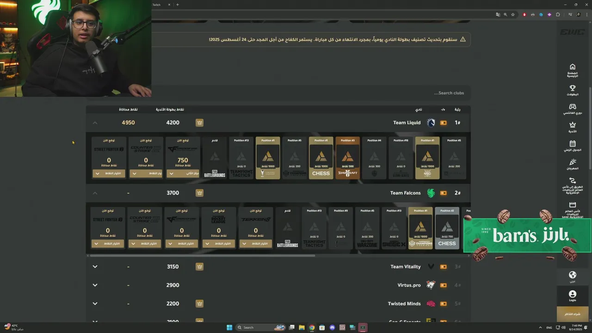Open Google Chrome from the taskbar
Image resolution: width=592 pixels, height=333 pixels.
pos(312,327)
